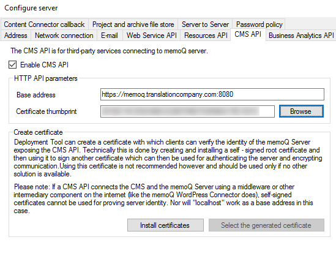Click the HTTP API parameters group label
This screenshot has height=256, width=336.
[x=46, y=78]
